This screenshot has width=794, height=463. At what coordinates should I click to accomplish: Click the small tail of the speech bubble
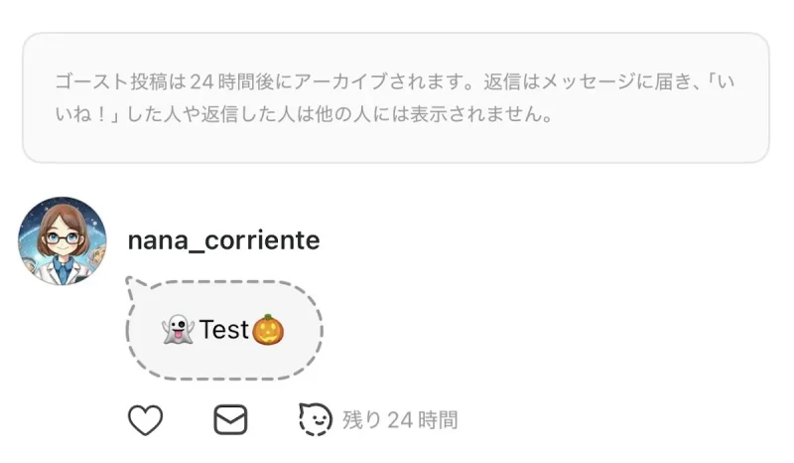[x=132, y=286]
